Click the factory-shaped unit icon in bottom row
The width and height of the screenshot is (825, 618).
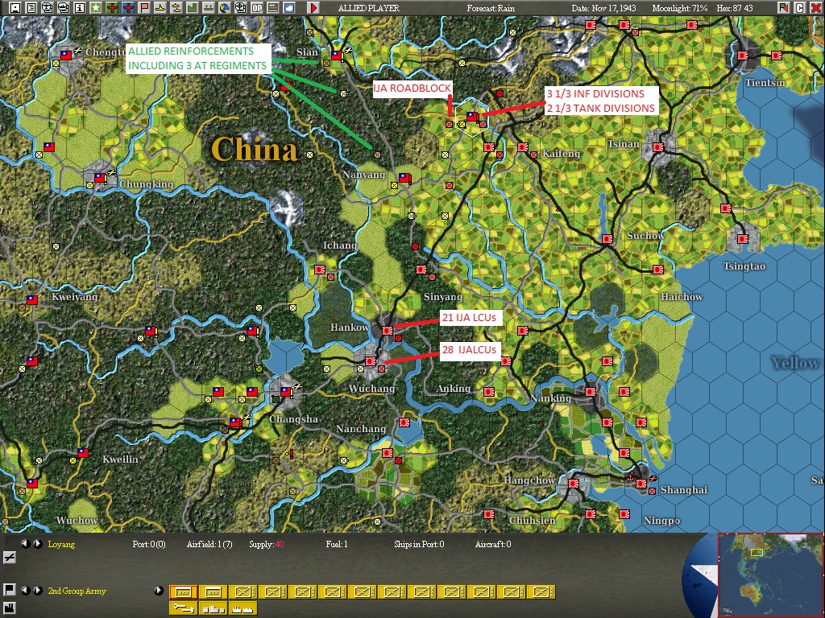click(x=243, y=608)
